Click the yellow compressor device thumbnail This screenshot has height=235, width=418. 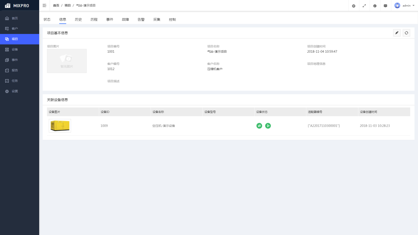coord(60,126)
